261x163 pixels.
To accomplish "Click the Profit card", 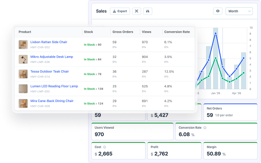I will coord(174,151).
